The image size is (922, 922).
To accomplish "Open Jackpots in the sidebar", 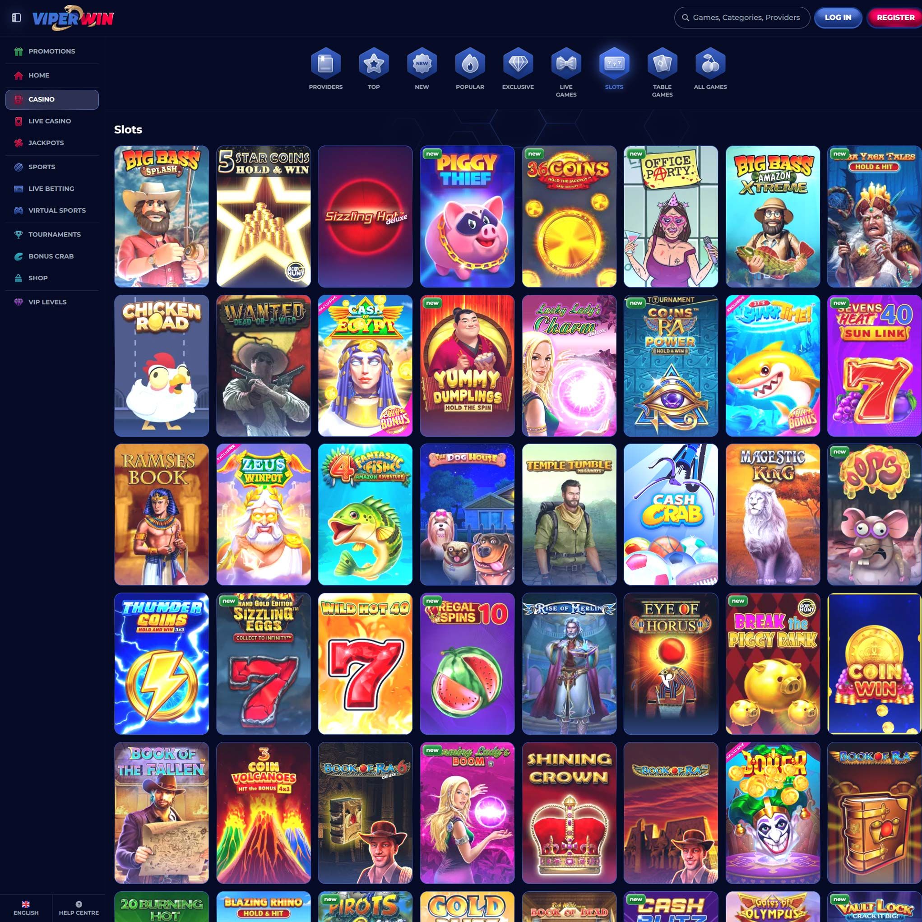I will point(52,143).
